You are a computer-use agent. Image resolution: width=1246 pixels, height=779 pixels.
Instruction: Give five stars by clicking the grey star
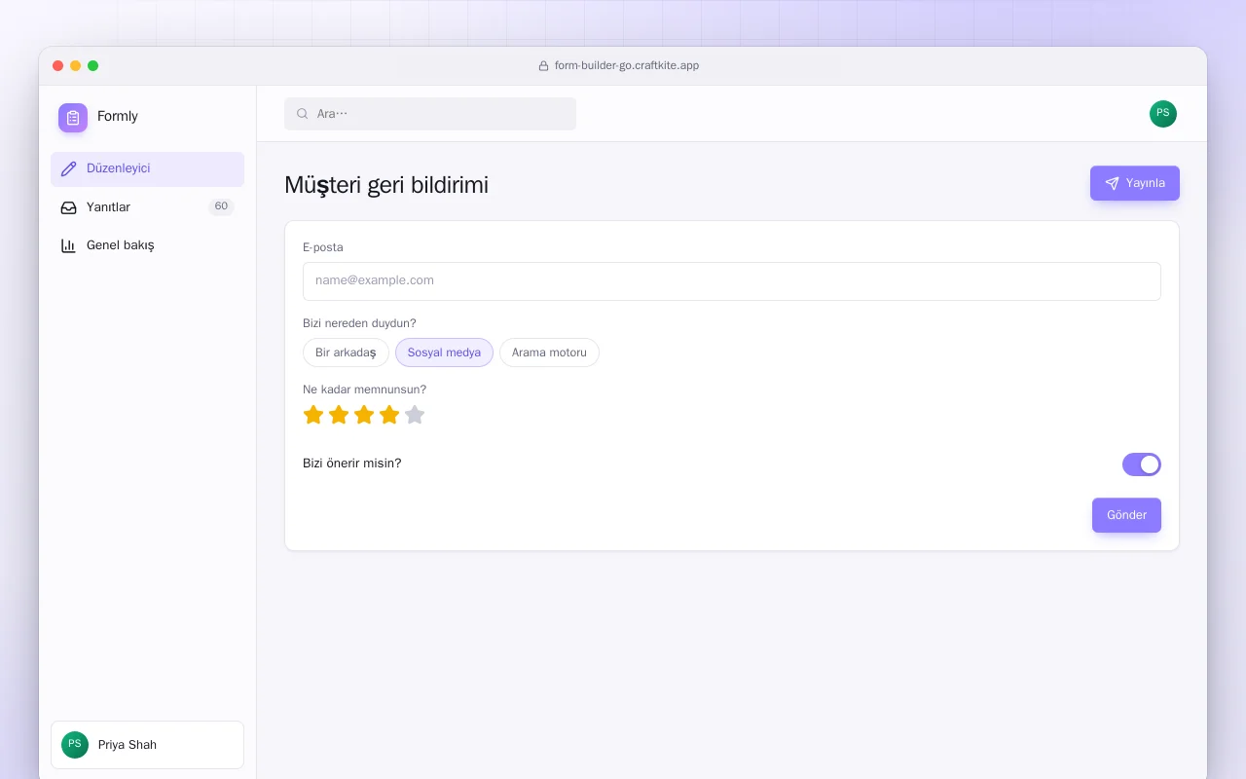(415, 415)
